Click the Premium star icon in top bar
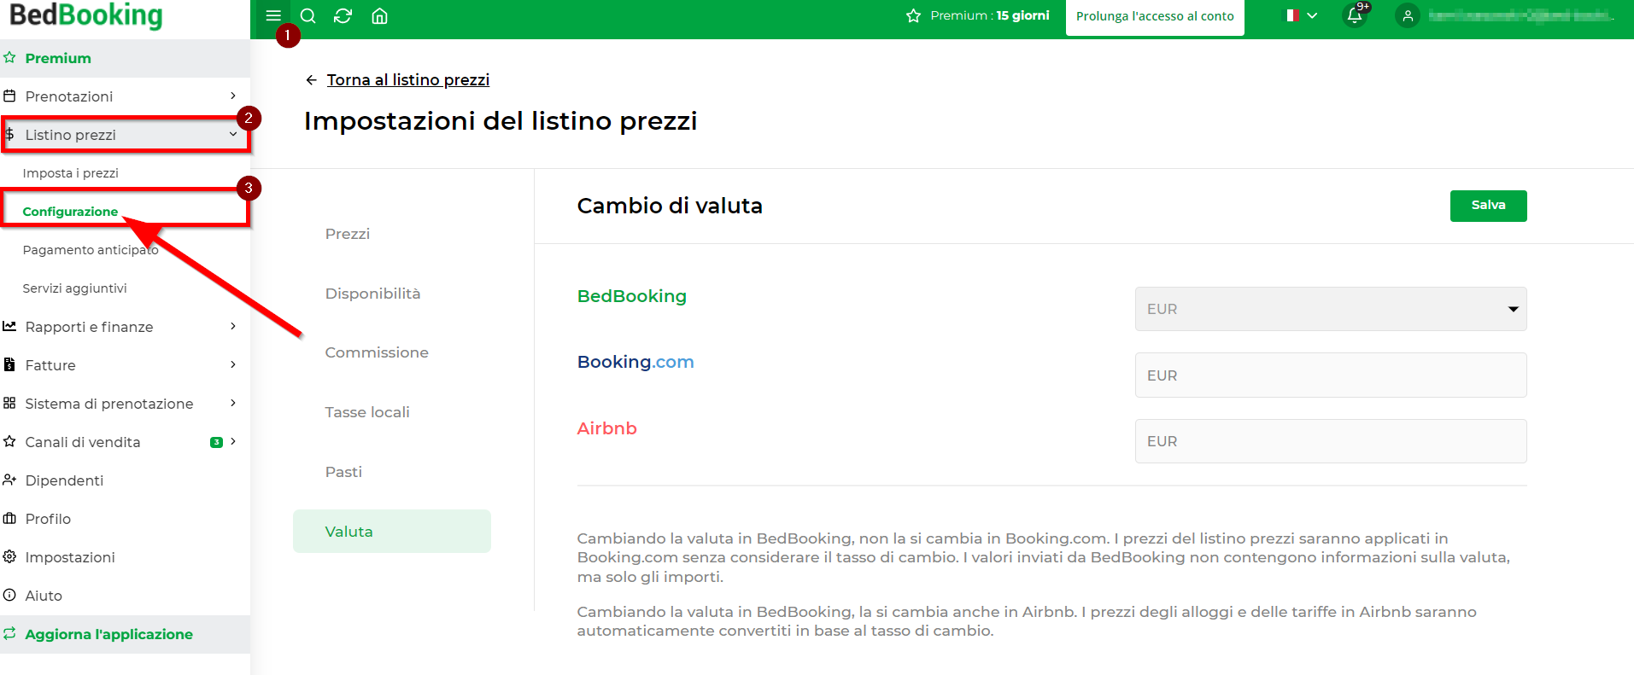 pos(913,16)
